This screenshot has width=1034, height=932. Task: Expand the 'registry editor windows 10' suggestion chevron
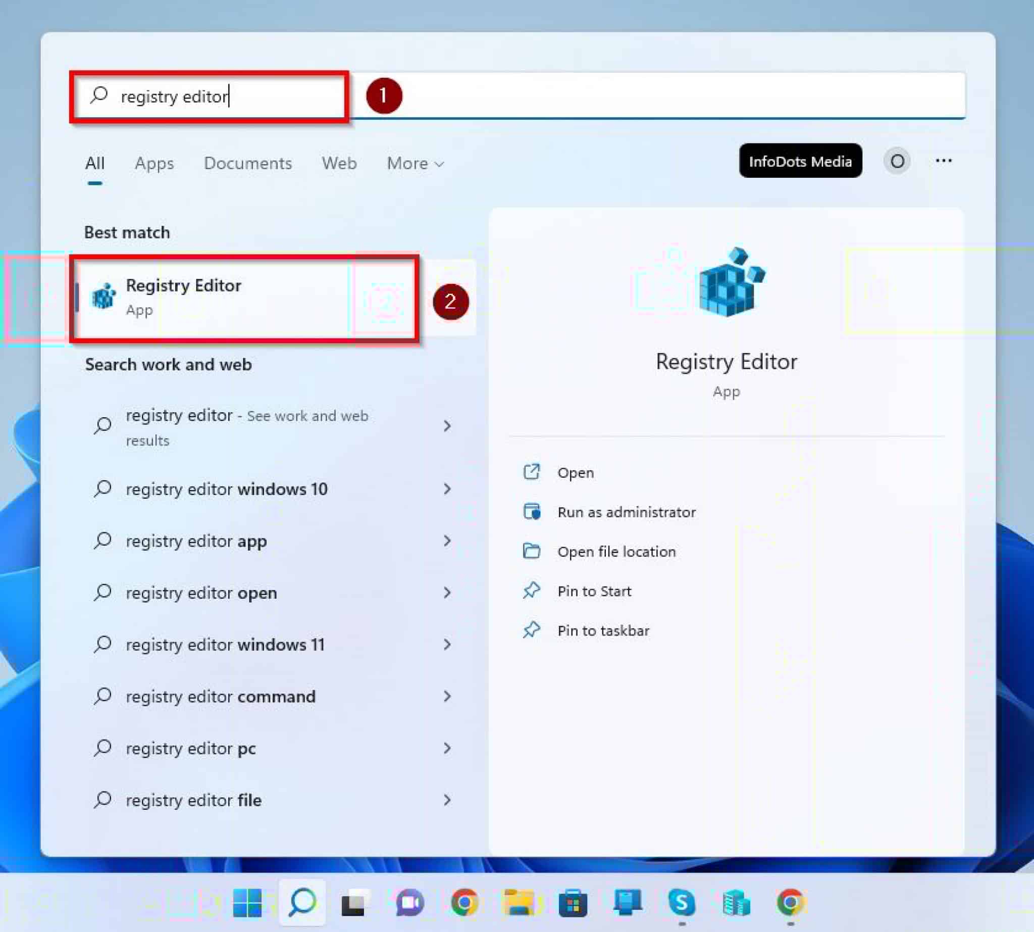(448, 489)
